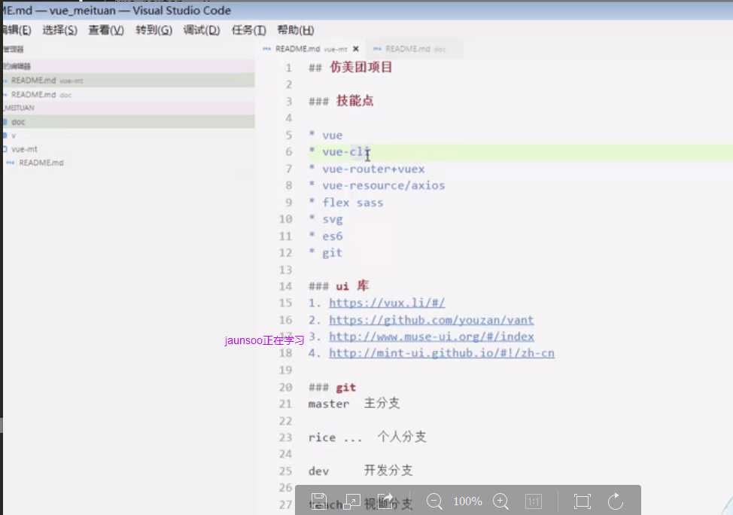Click the rice ... 个人分支 line
Viewport: 733px width, 515px height.
click(367, 437)
